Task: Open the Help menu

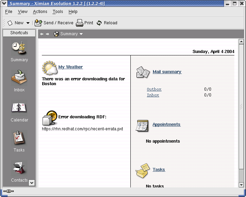Action: tap(73, 12)
